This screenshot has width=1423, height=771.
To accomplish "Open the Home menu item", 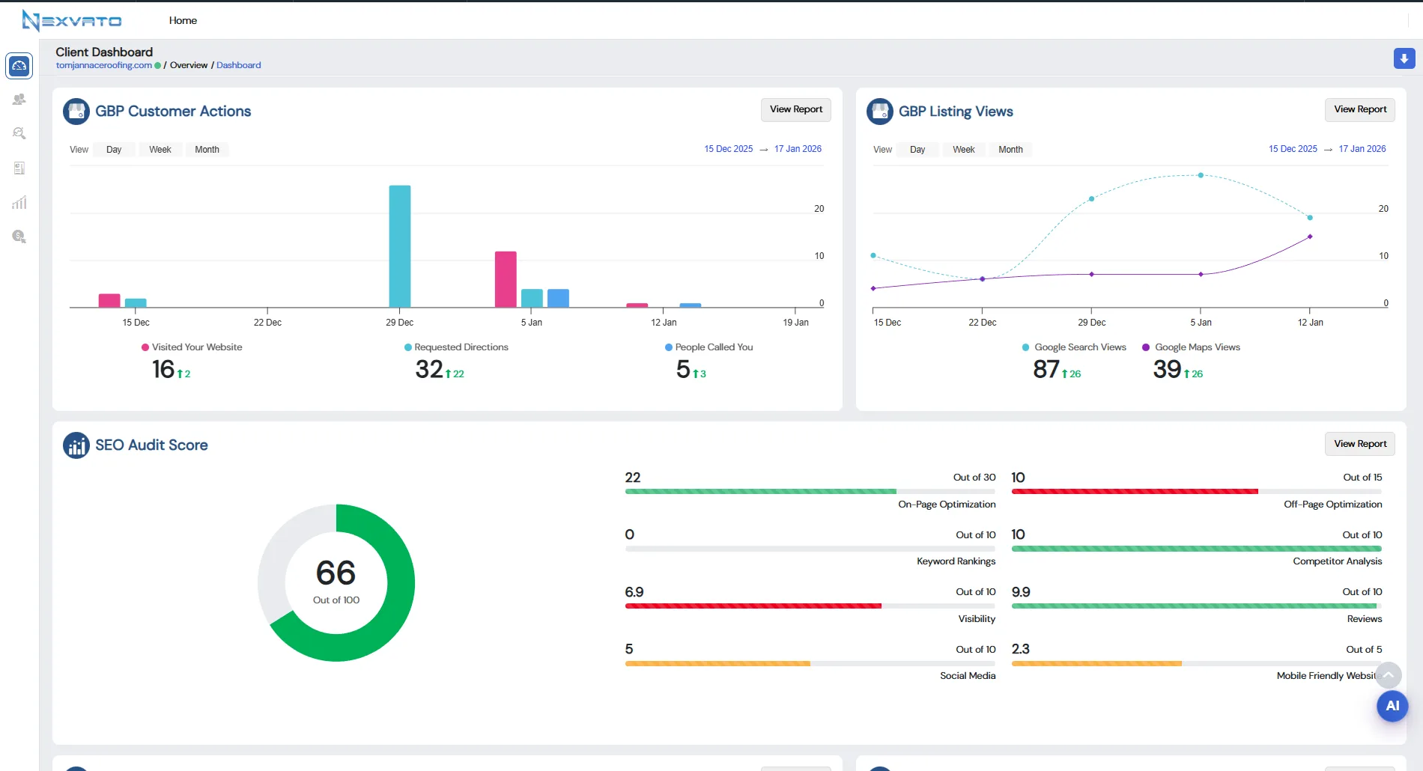I will pyautogui.click(x=183, y=20).
